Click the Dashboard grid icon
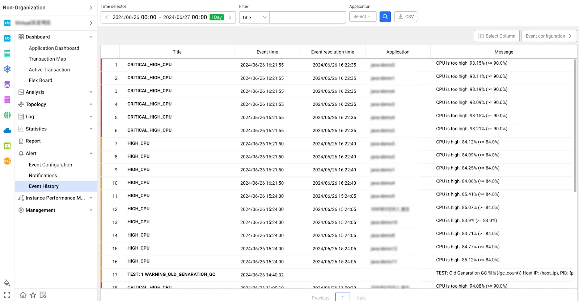579x301 pixels. point(21,37)
